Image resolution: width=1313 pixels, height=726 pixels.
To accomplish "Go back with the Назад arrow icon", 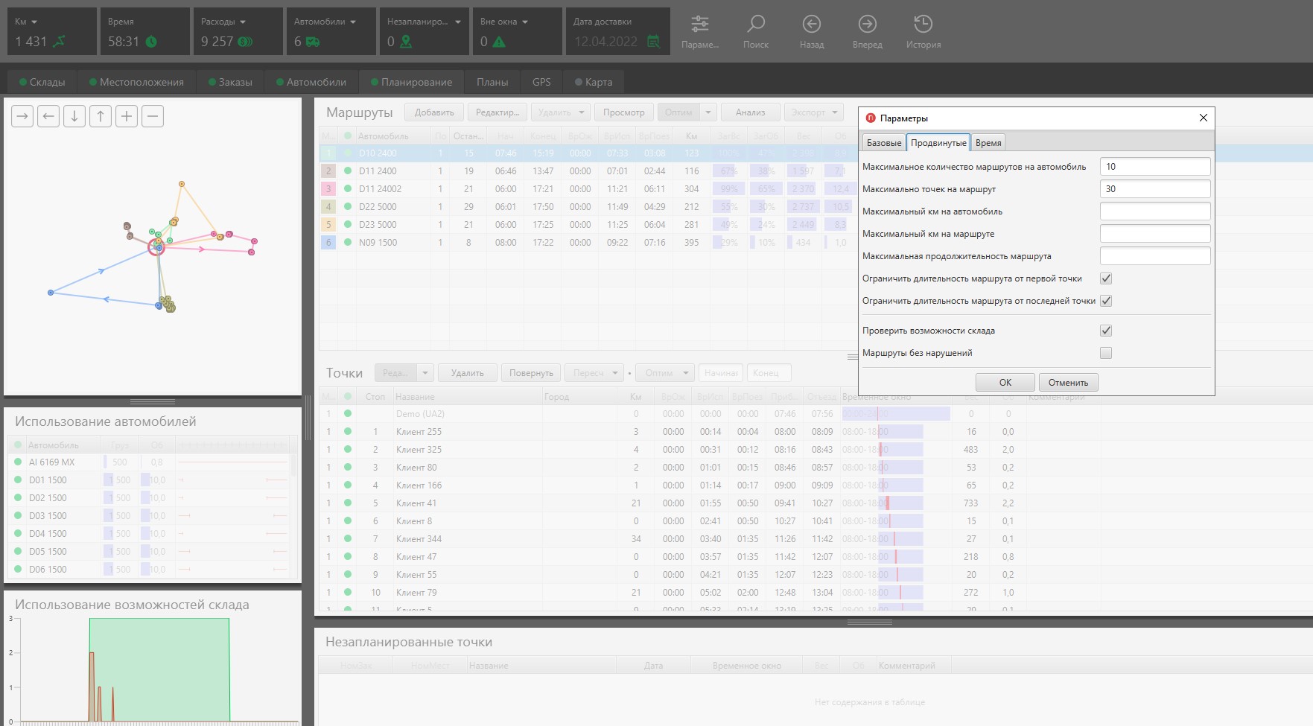I will tap(812, 25).
